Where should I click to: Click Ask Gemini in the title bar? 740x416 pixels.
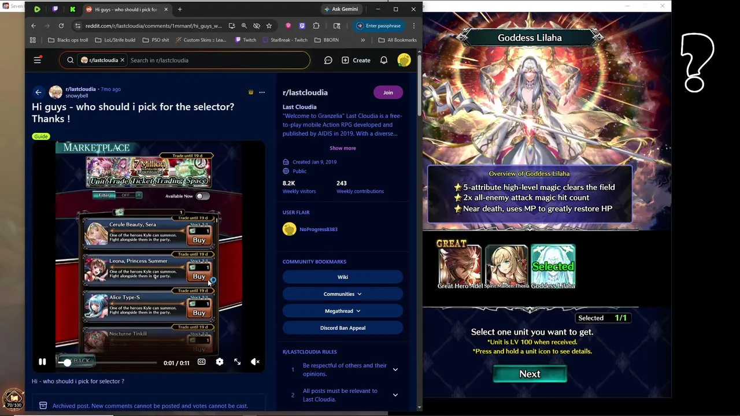(341, 9)
